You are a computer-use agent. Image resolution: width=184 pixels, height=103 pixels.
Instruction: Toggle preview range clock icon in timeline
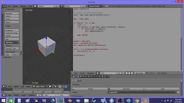click(x=38, y=95)
